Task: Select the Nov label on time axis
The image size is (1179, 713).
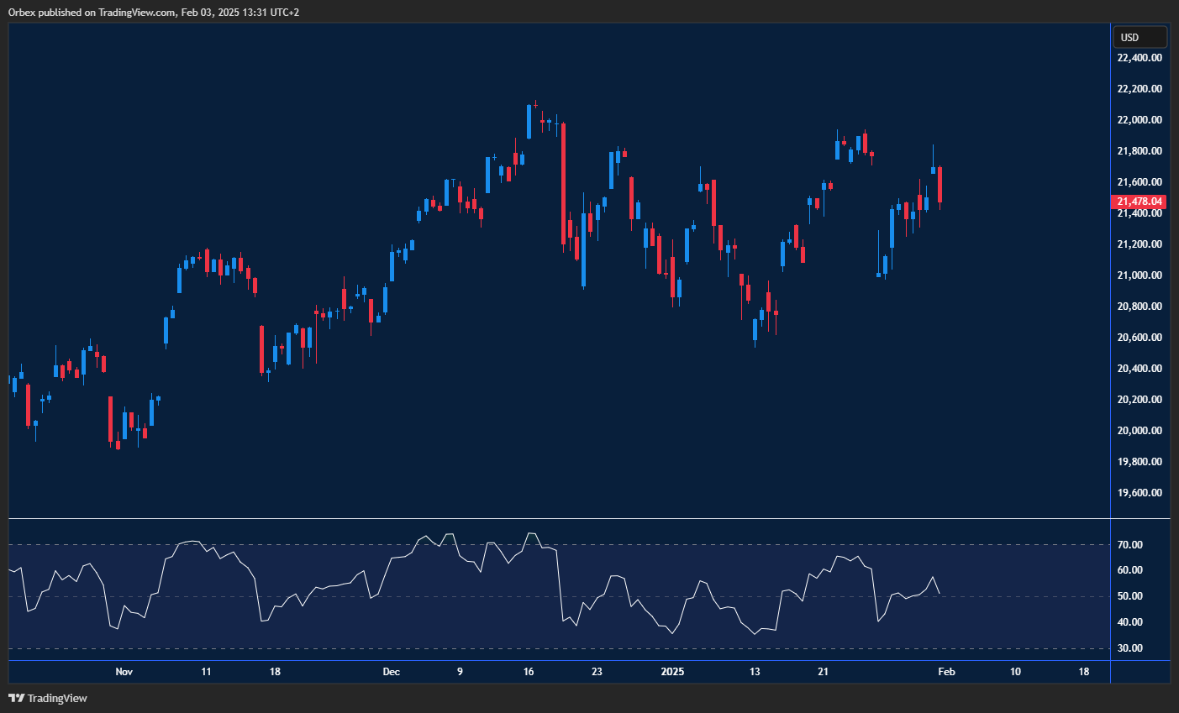Action: click(124, 672)
